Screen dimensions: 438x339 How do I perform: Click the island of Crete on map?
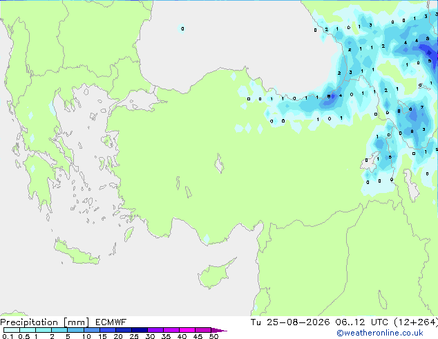click(76, 253)
